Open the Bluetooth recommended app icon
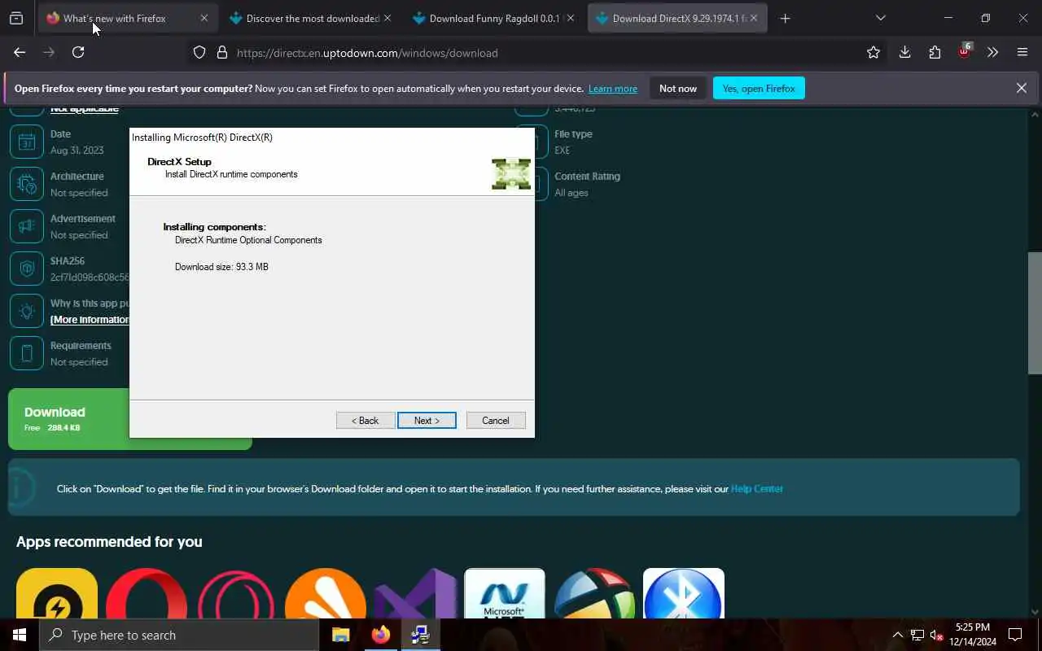Image resolution: width=1042 pixels, height=651 pixels. 684,594
